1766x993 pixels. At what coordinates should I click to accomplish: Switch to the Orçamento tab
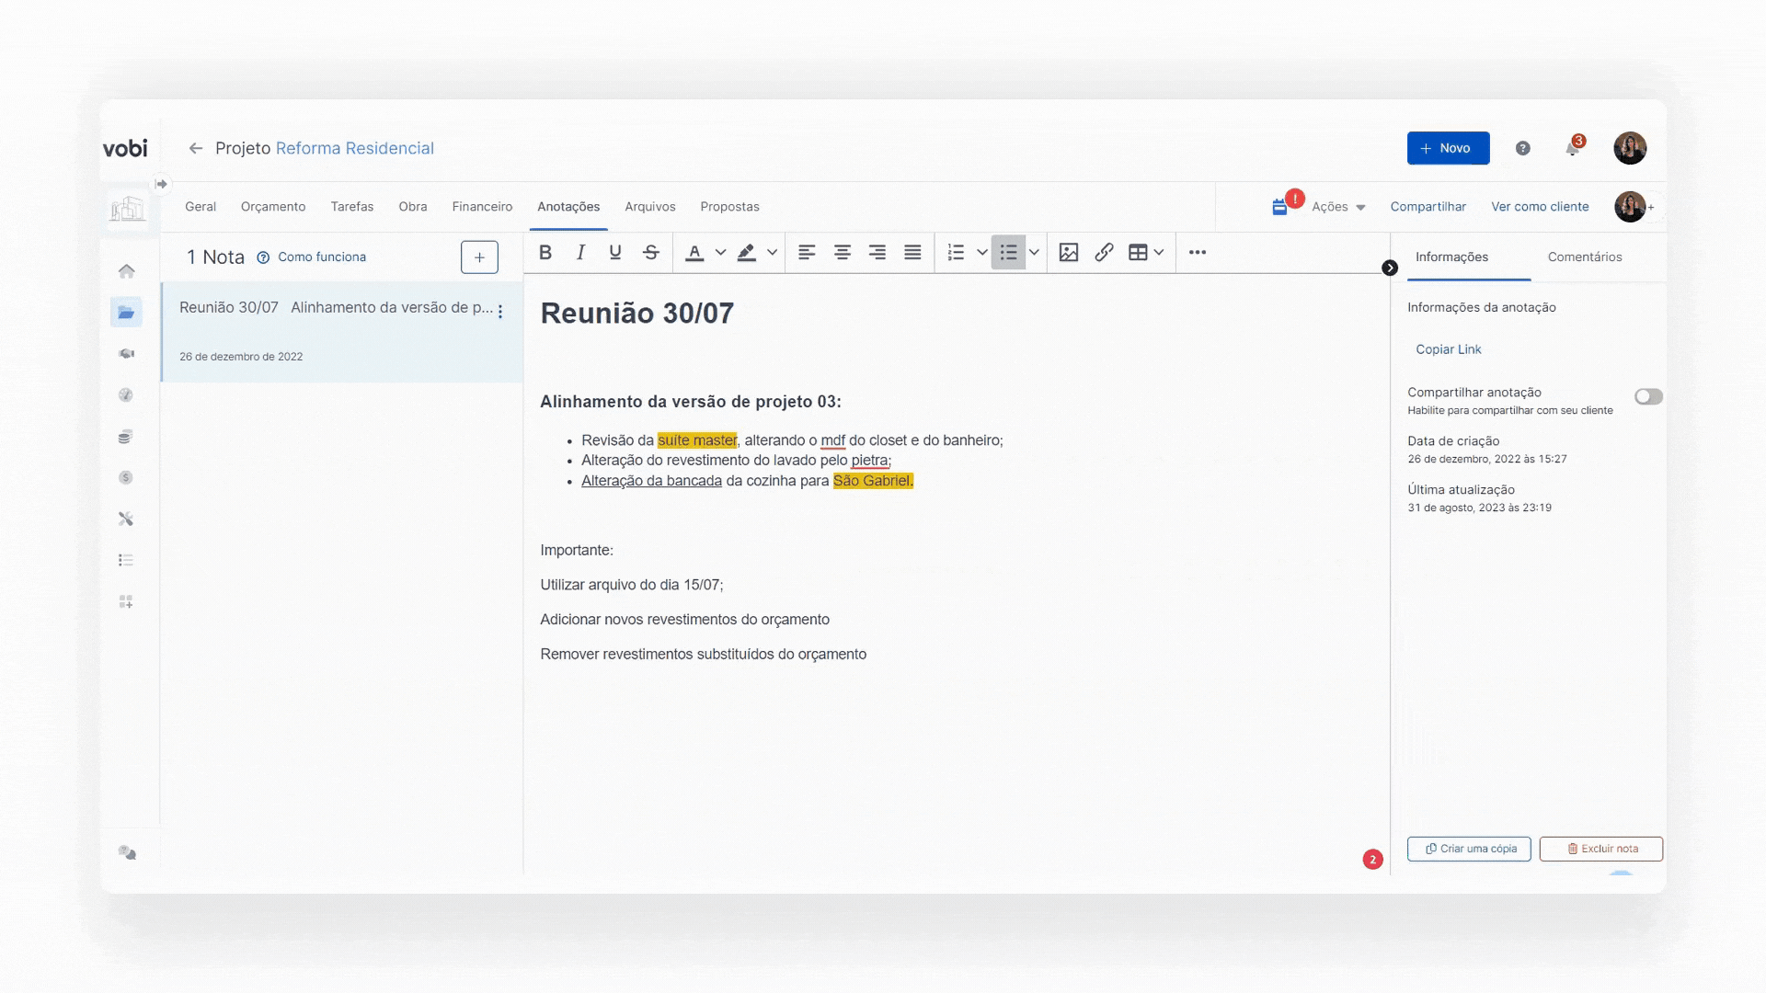(x=273, y=207)
